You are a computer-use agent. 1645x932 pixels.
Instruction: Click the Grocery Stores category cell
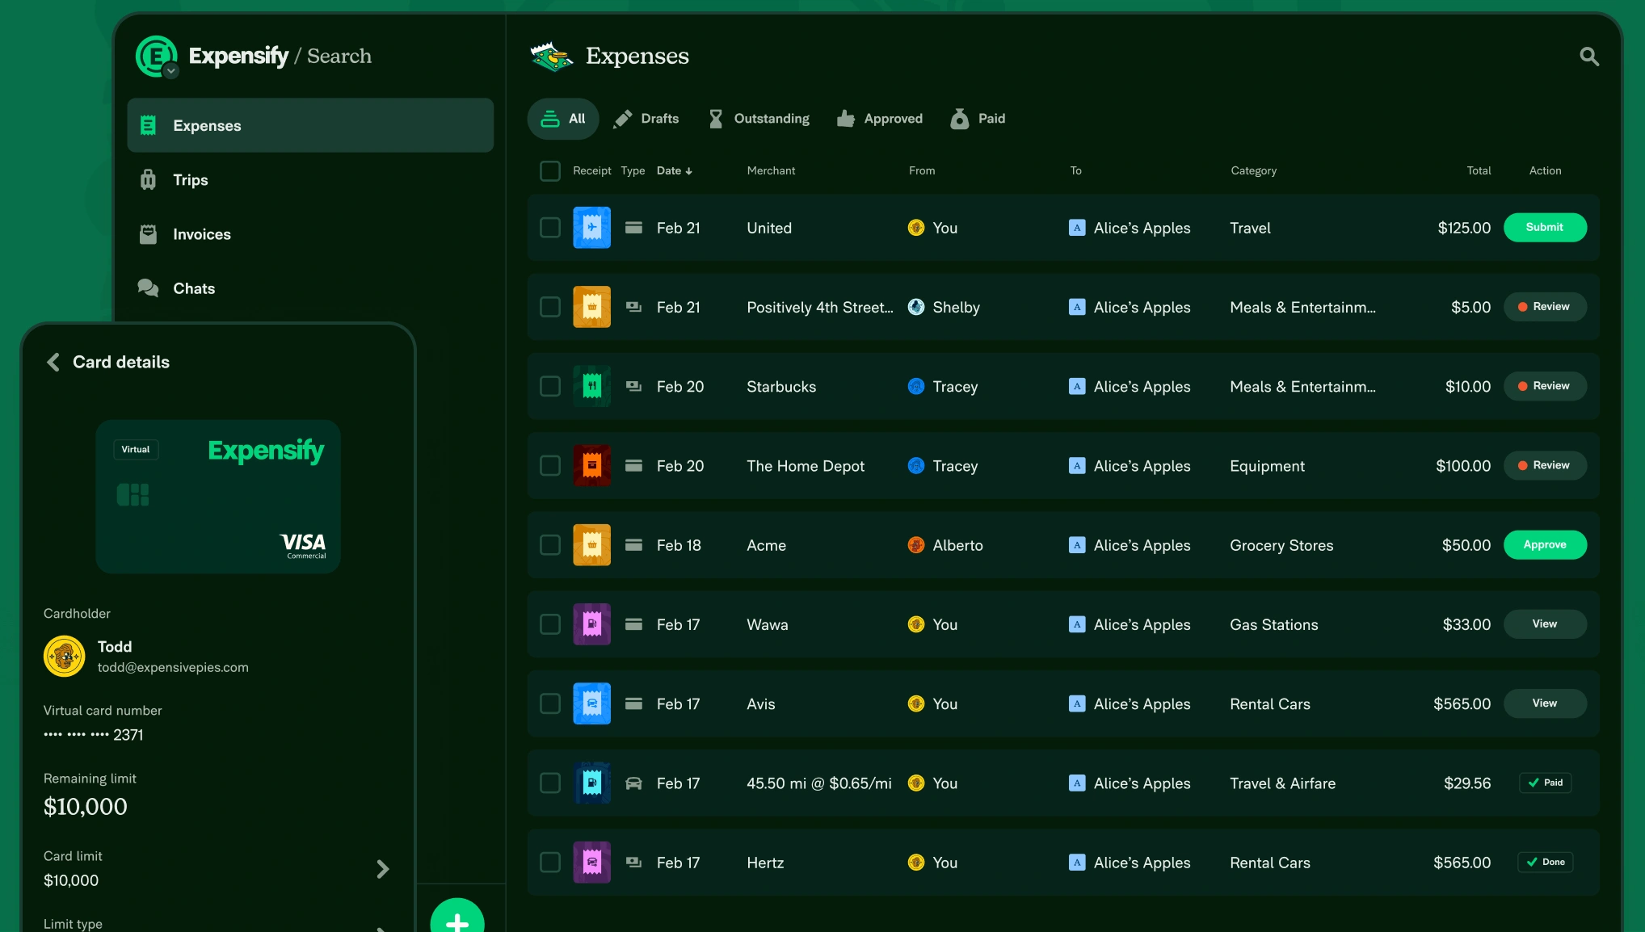[x=1281, y=545]
